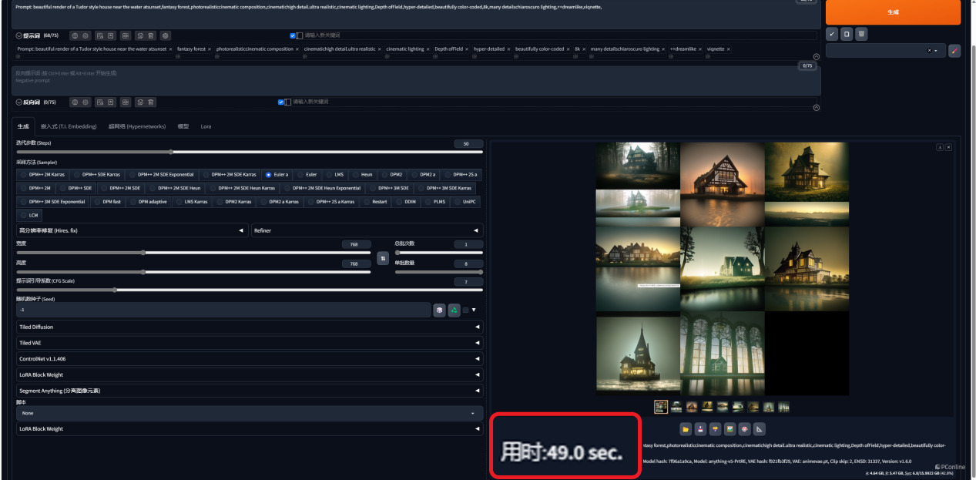Screen dimensions: 976x480
Task: Swap width and height with arrows button
Action: pos(383,258)
